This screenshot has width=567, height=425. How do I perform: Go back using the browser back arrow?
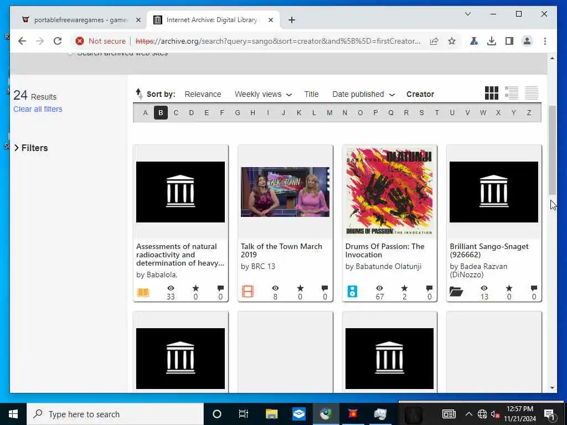(22, 41)
